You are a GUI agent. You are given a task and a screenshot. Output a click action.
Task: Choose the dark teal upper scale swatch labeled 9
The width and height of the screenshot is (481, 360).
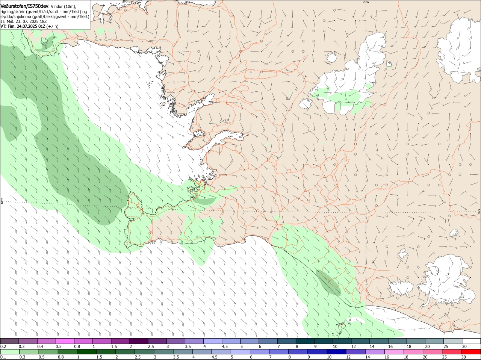(x=324, y=341)
